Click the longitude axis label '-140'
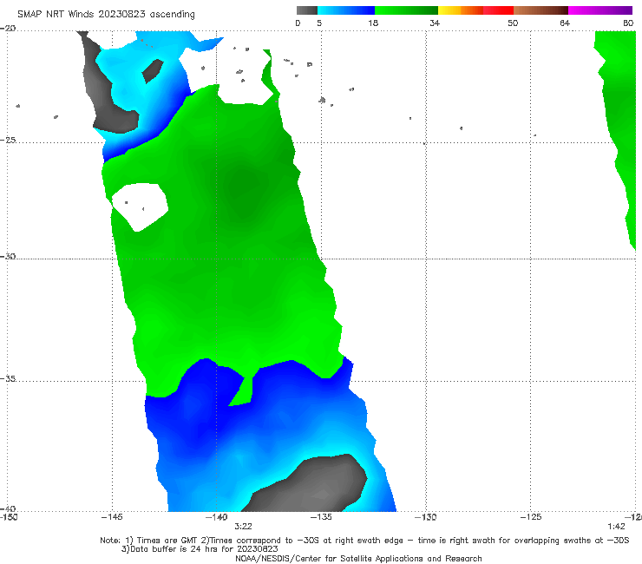Screen dimensions: 642x564 point(216,517)
